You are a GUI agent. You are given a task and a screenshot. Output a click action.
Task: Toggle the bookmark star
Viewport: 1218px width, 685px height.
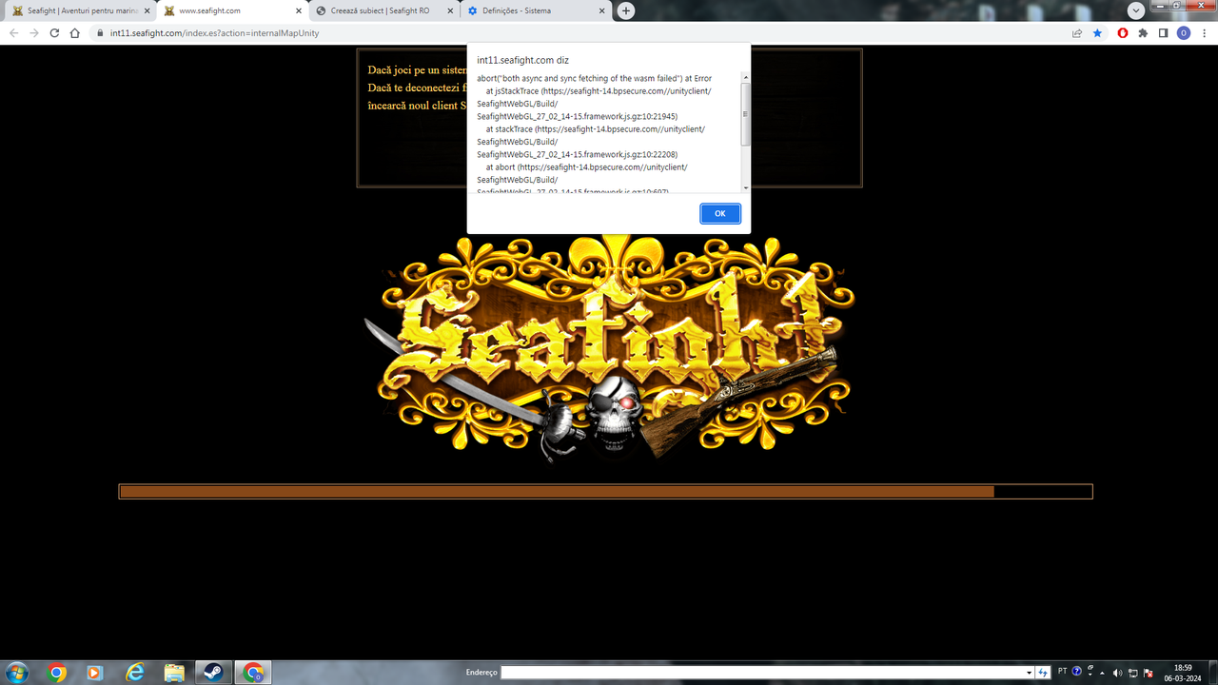1097,32
